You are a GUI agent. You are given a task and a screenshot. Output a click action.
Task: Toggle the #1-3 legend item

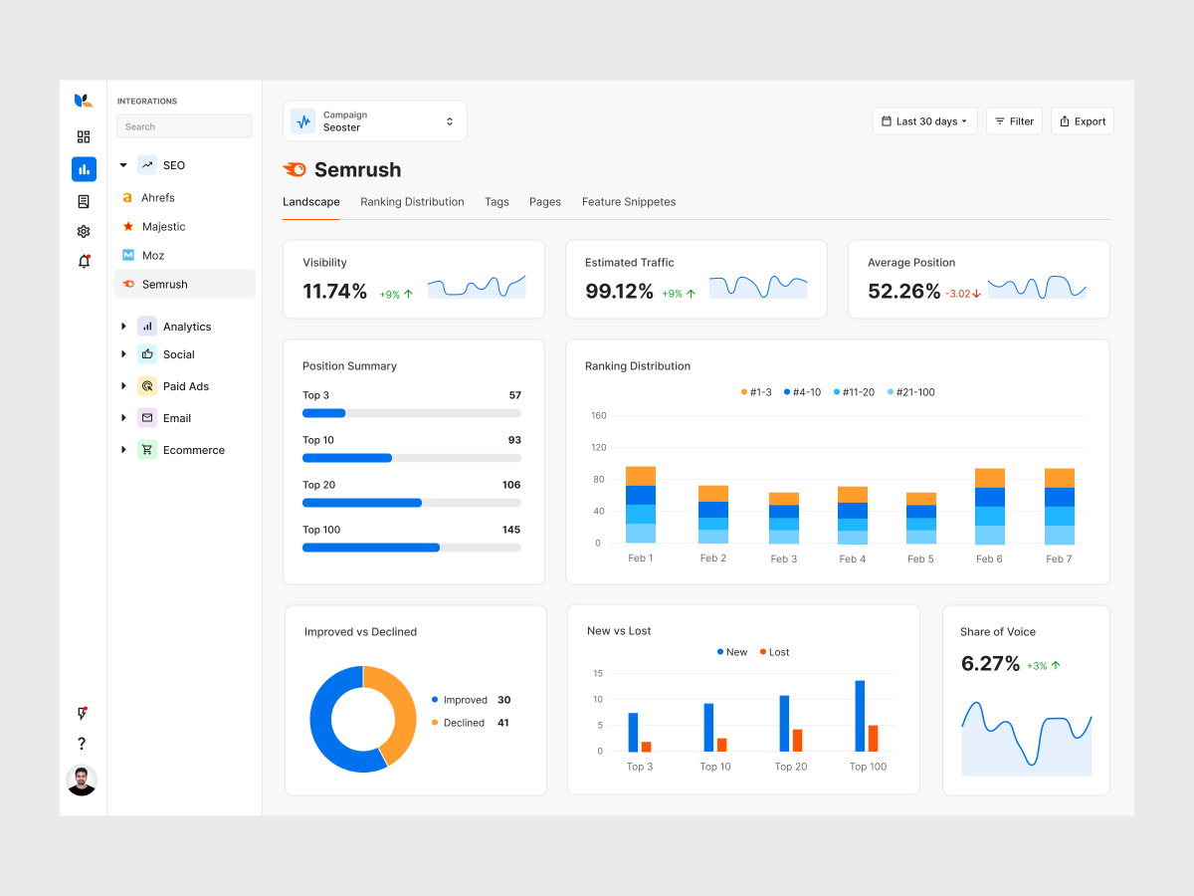coord(756,392)
